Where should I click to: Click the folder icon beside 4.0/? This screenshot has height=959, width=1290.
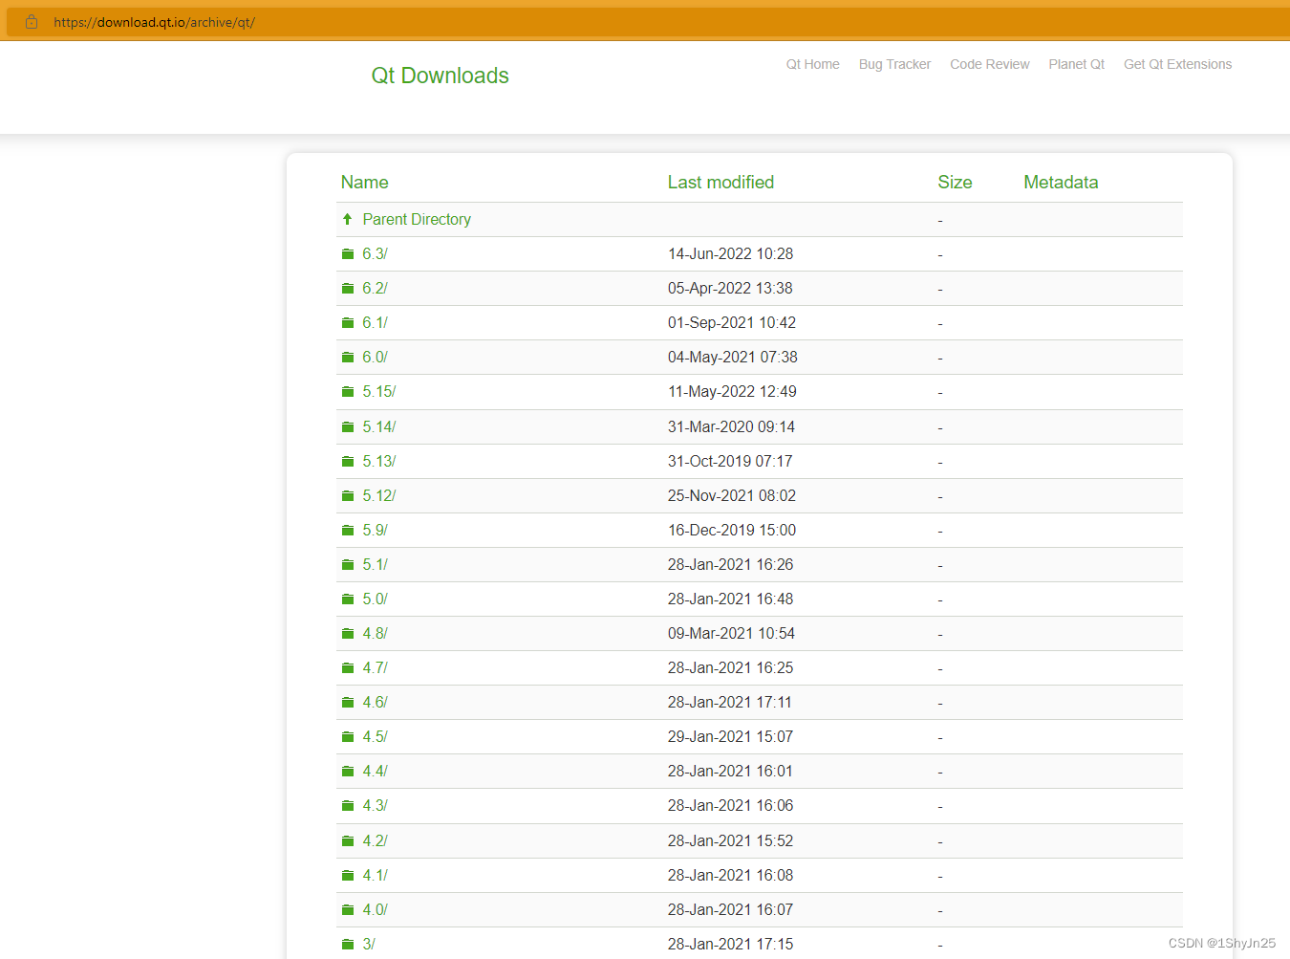pyautogui.click(x=348, y=910)
